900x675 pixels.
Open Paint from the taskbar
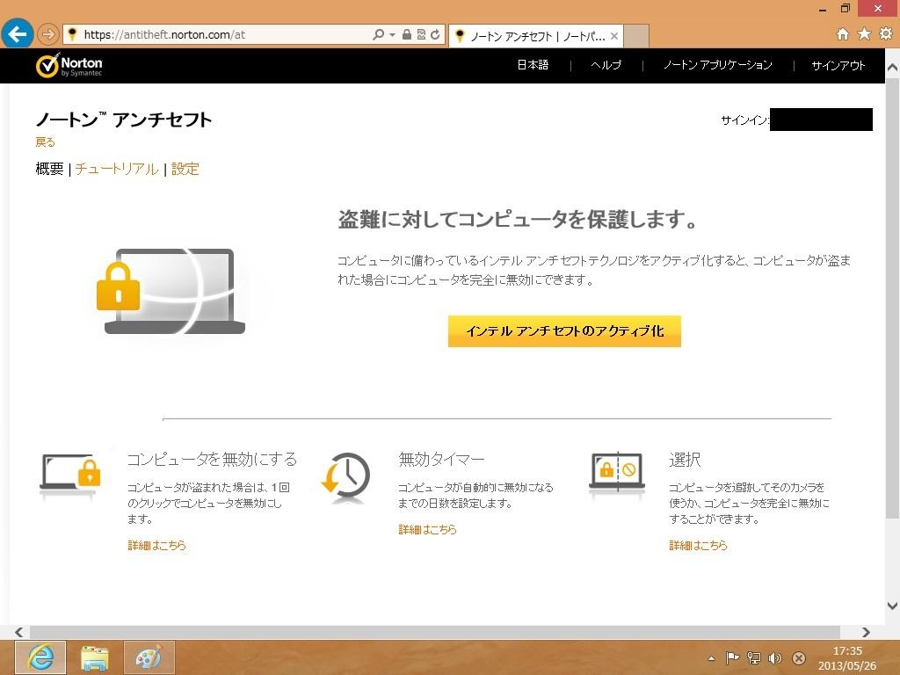pyautogui.click(x=149, y=657)
